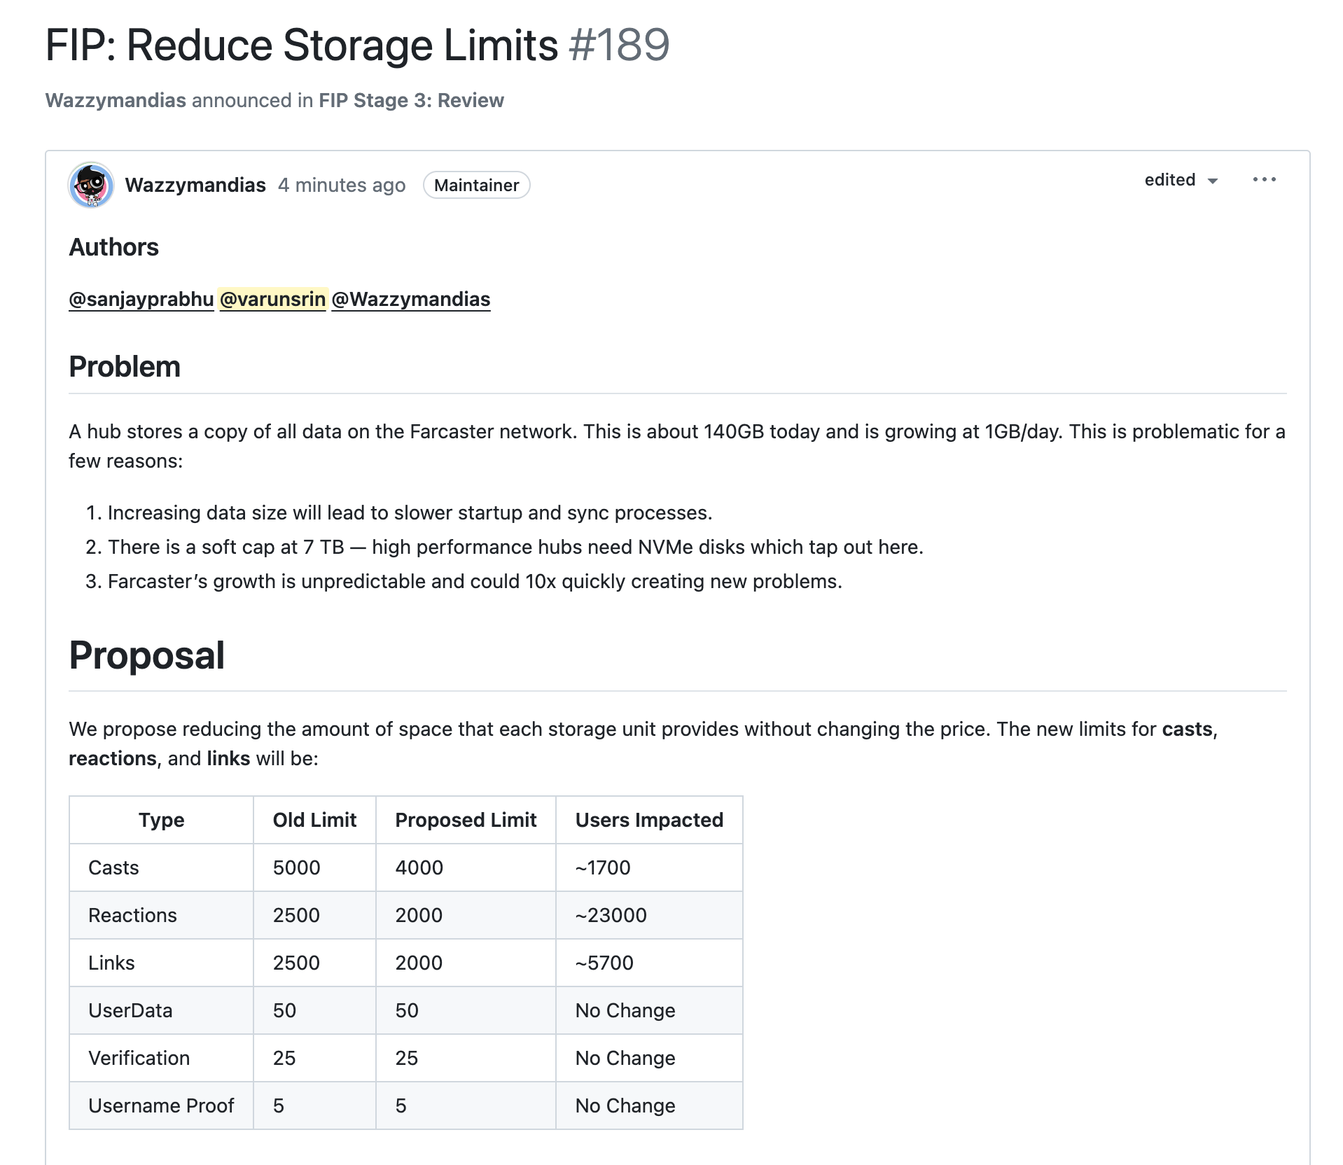
Task: Click the Problem section heading
Action: (125, 367)
